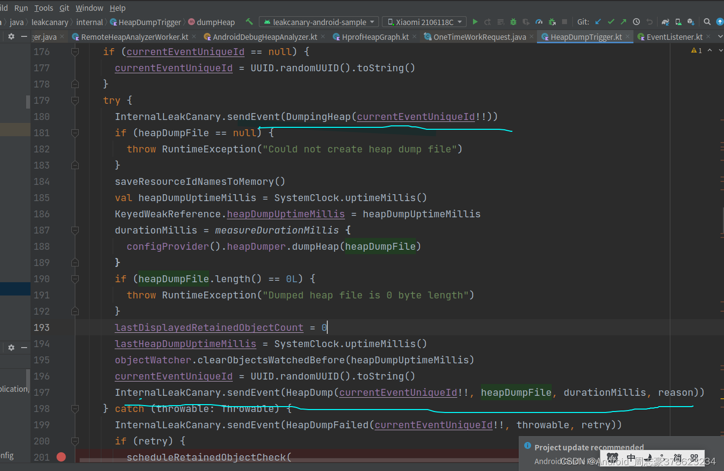Click the warning count indicator '1'
The width and height of the screenshot is (724, 471).
(696, 51)
